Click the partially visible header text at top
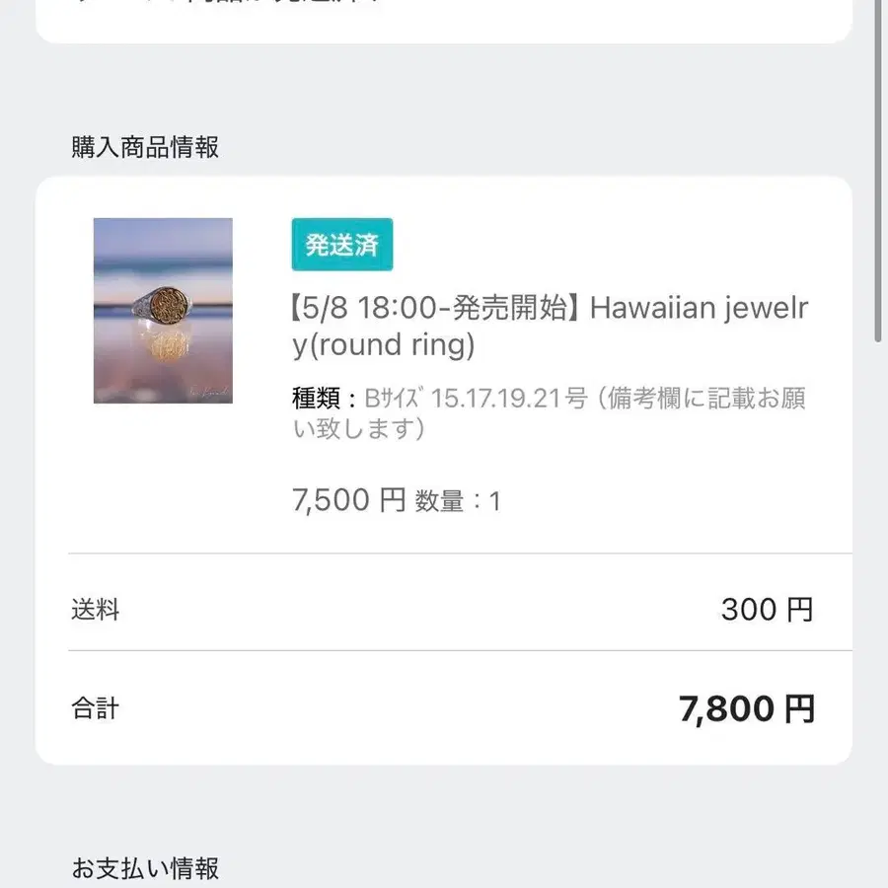The width and height of the screenshot is (888, 888). pyautogui.click(x=227, y=5)
